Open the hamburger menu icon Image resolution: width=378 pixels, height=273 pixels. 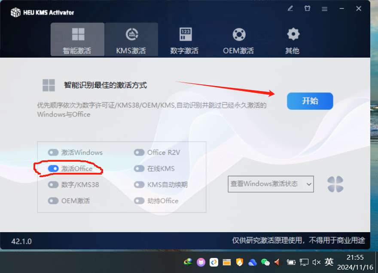click(x=324, y=9)
